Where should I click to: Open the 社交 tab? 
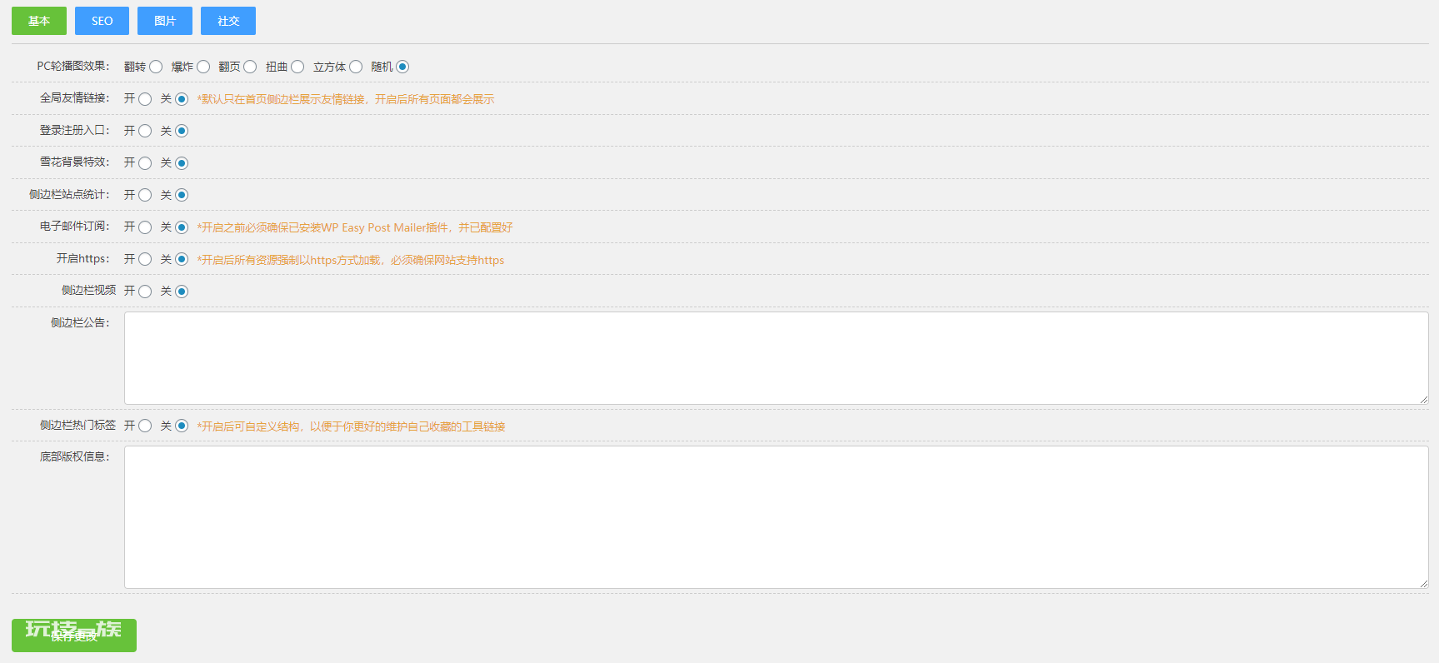tap(228, 21)
